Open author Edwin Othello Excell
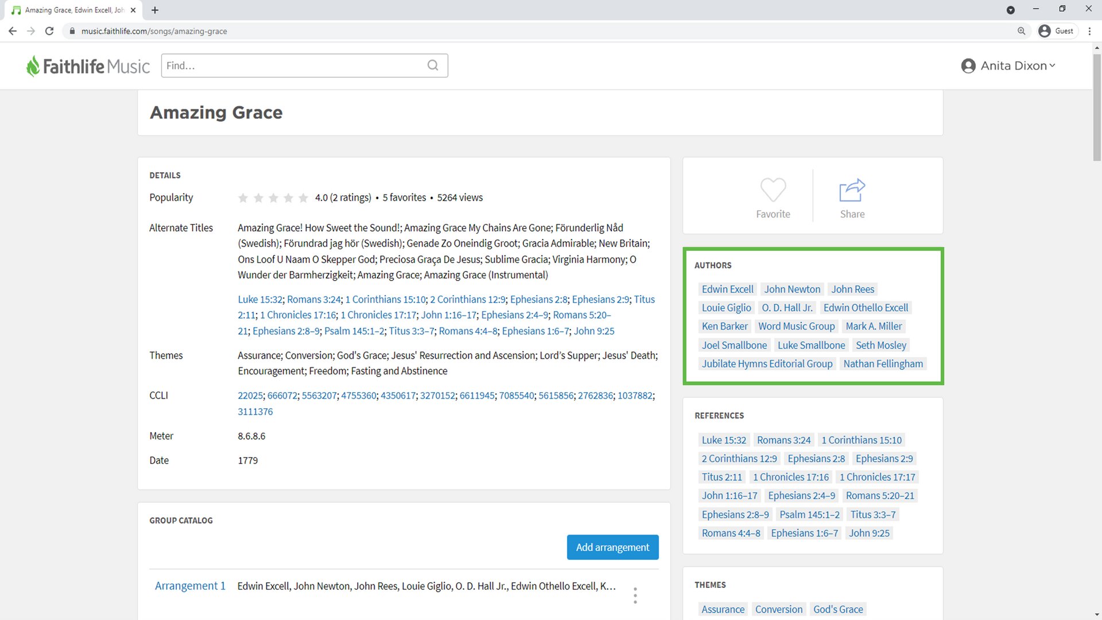Viewport: 1102px width, 620px height. click(866, 308)
